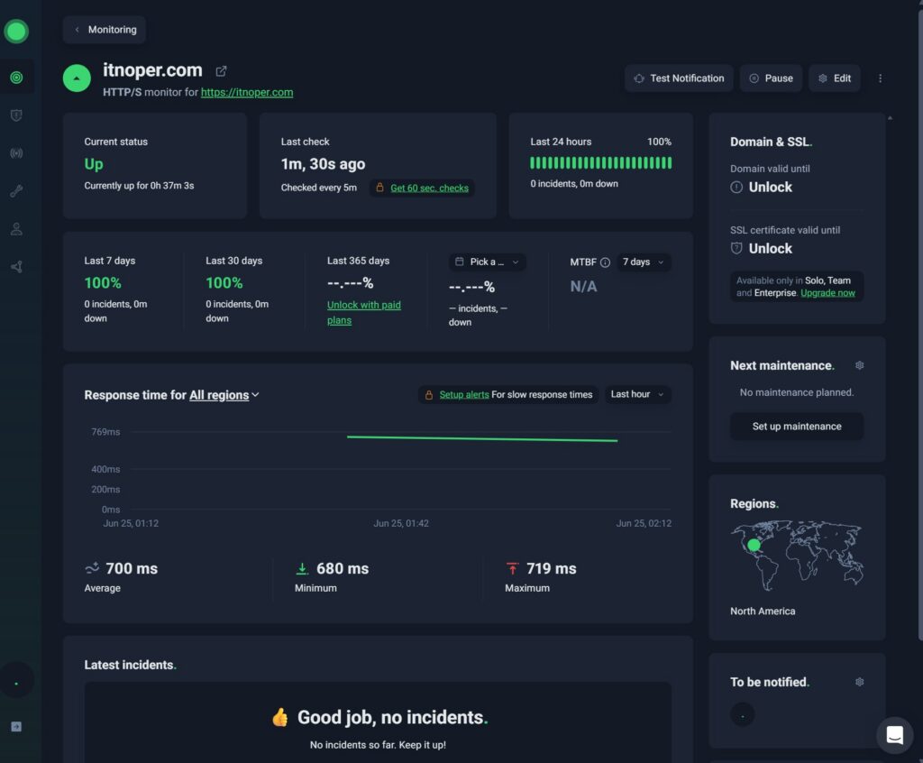Click the 1m, 30s ago last check text
Viewport: 923px width, 763px height.
pos(323,164)
